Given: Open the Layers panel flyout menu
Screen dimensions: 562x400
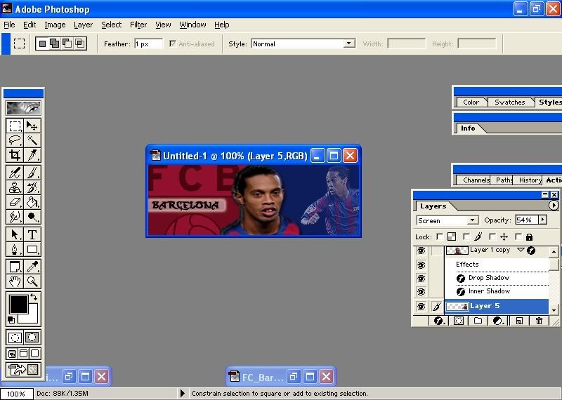Looking at the screenshot, I should pyautogui.click(x=554, y=205).
